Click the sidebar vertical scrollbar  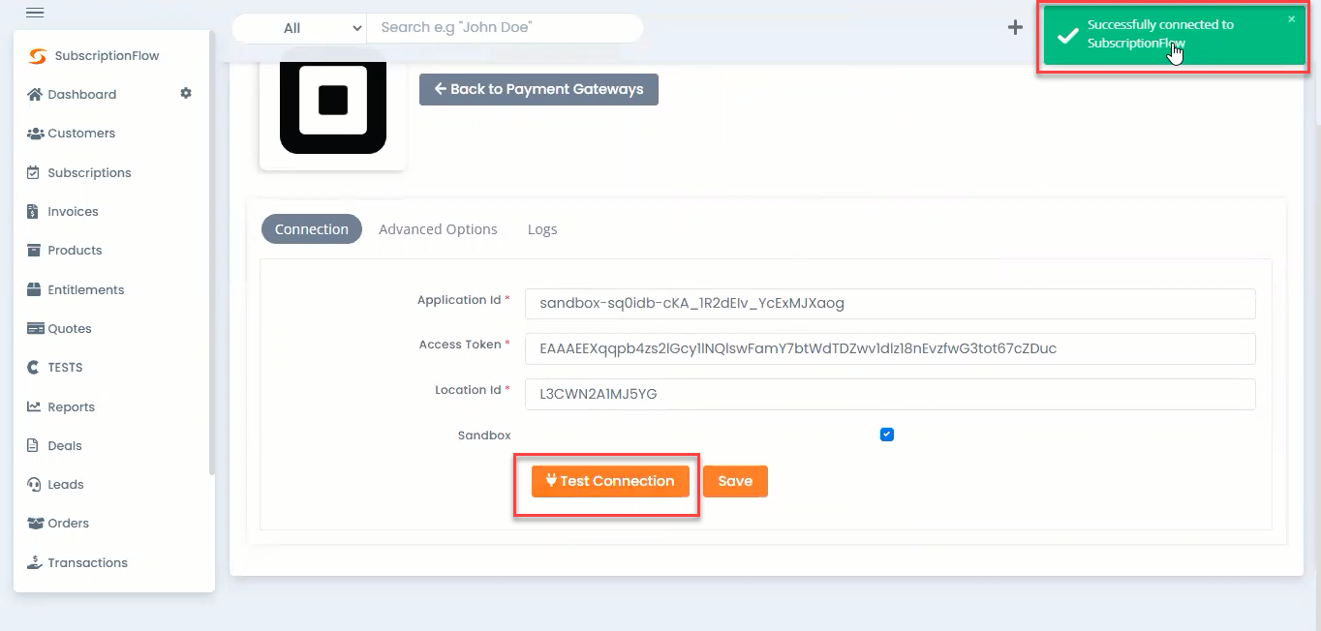[211, 252]
